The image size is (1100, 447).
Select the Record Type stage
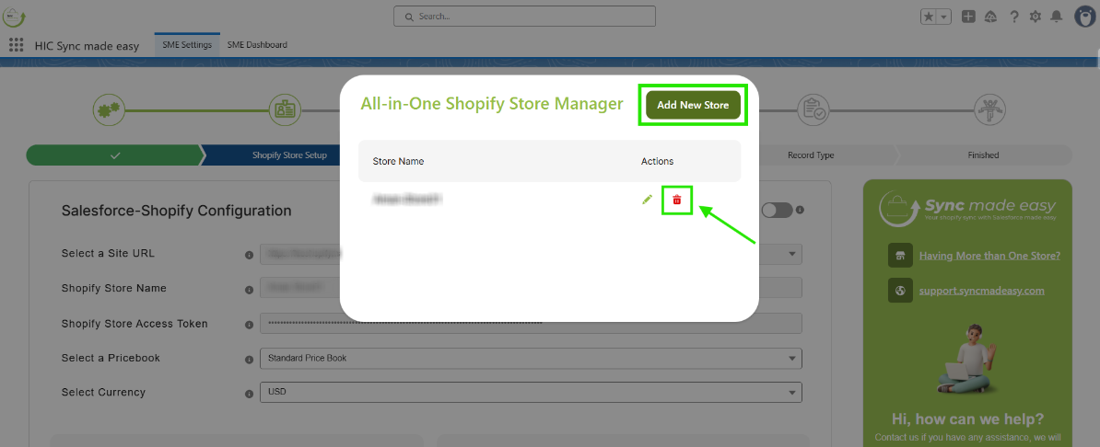pos(811,155)
